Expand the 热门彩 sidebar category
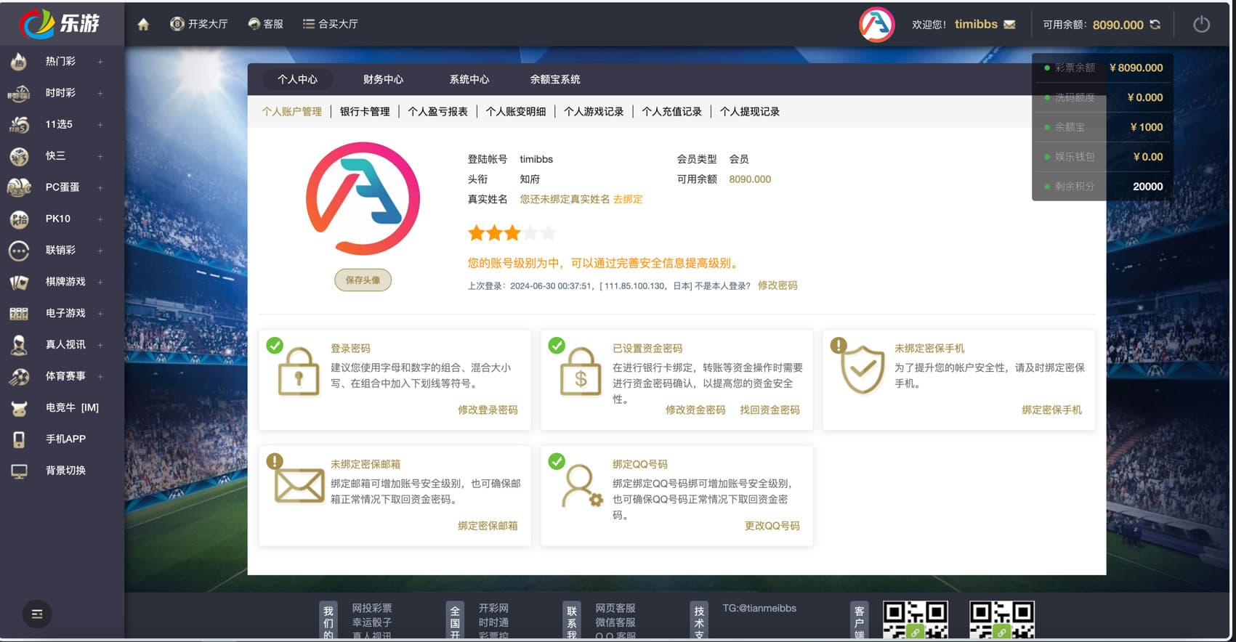This screenshot has height=642, width=1236. click(100, 62)
